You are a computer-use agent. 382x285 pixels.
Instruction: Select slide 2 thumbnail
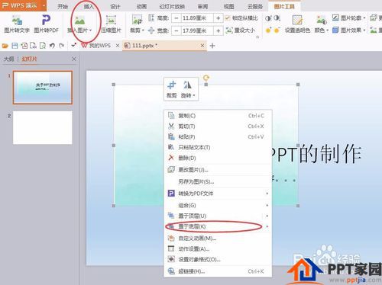[x=43, y=127]
